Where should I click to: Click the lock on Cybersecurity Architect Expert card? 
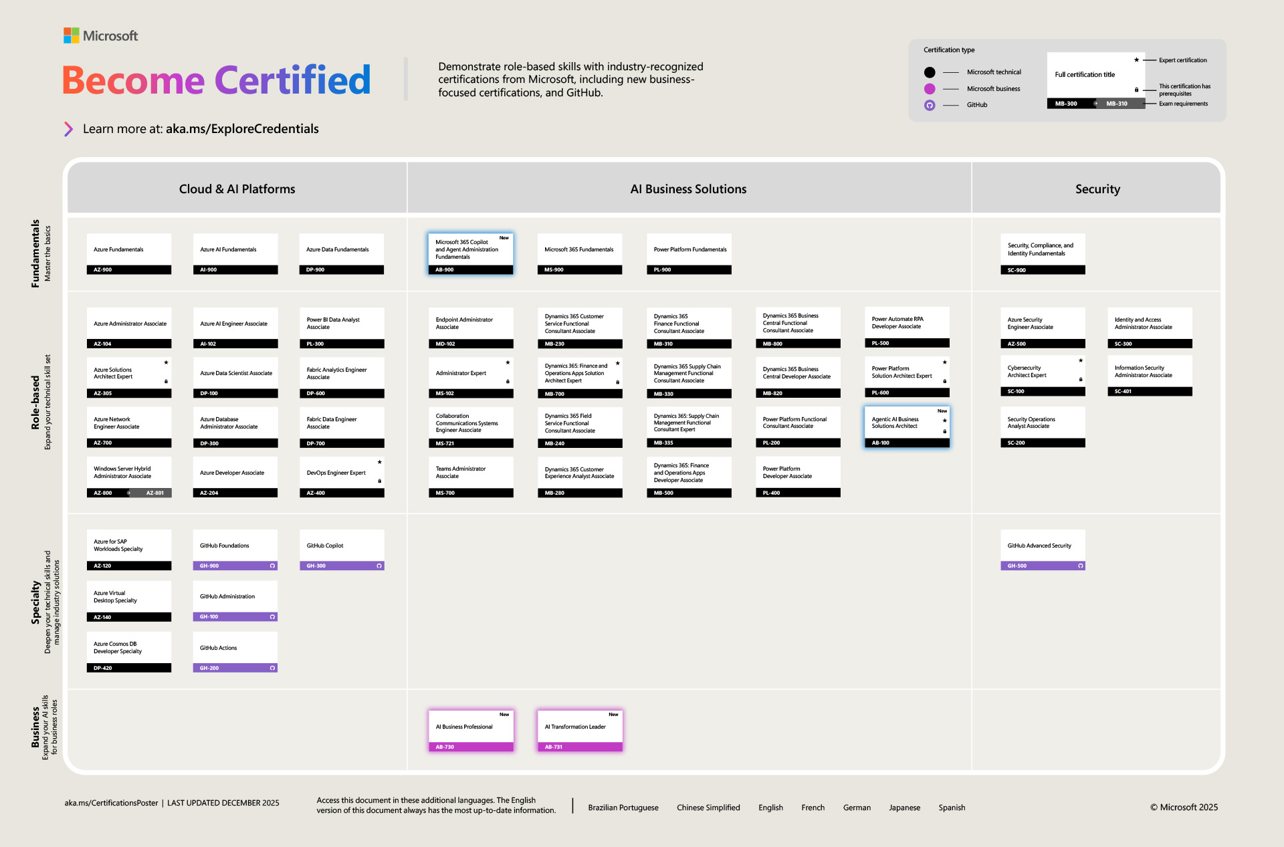click(x=1080, y=379)
